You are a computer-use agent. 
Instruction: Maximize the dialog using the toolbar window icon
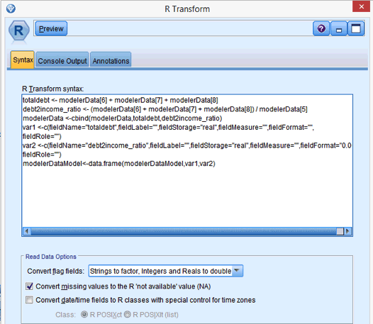356,29
